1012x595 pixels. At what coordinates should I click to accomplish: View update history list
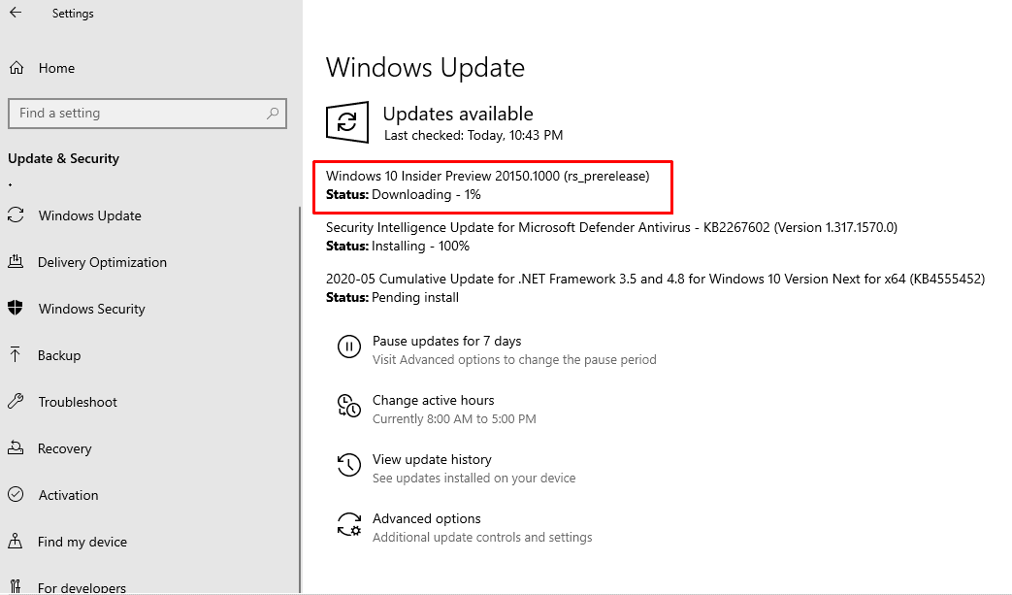431,459
